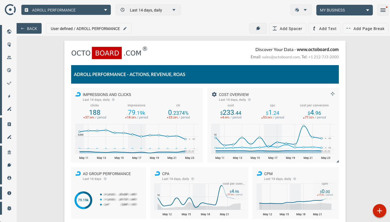The width and height of the screenshot is (390, 222).
Task: Click the period dot on the CPA subtitle
Action: pos(193,179)
